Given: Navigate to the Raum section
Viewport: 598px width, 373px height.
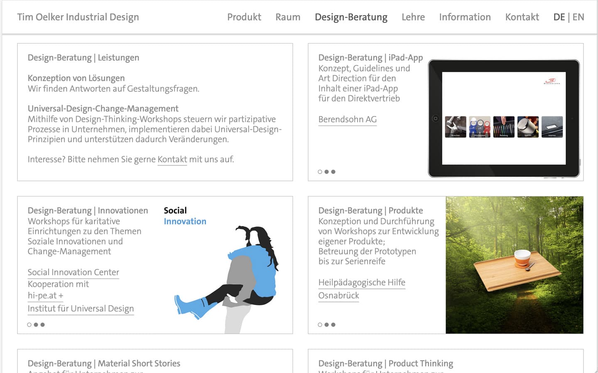Looking at the screenshot, I should [288, 17].
